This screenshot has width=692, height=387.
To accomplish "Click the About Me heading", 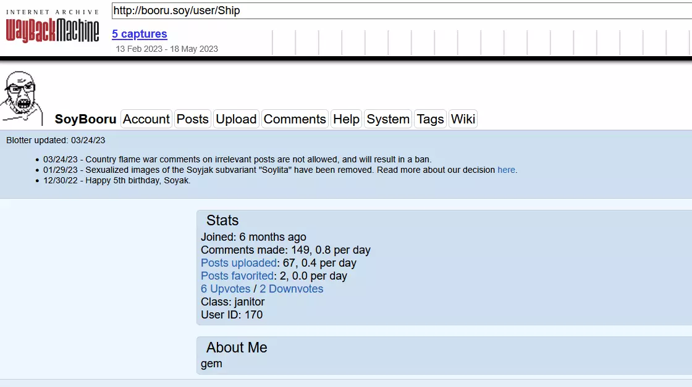I will pos(237,347).
